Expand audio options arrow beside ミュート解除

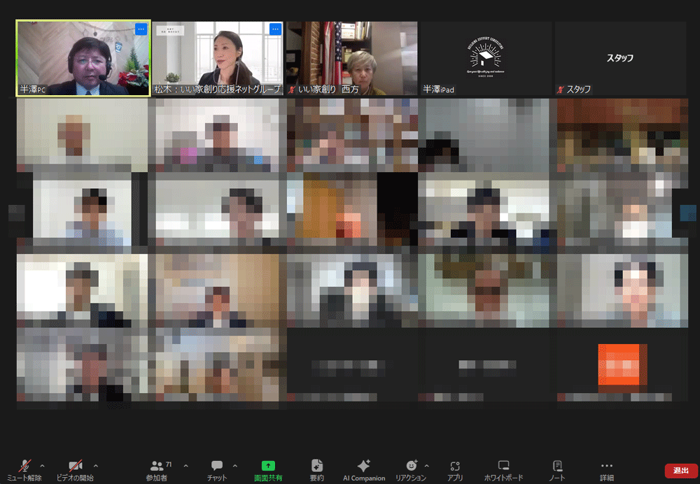[42, 465]
